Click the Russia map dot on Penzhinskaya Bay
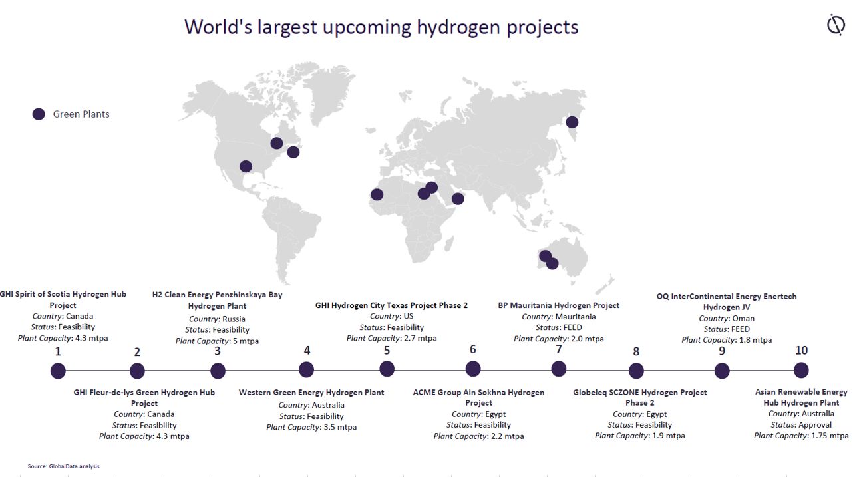 [x=572, y=122]
